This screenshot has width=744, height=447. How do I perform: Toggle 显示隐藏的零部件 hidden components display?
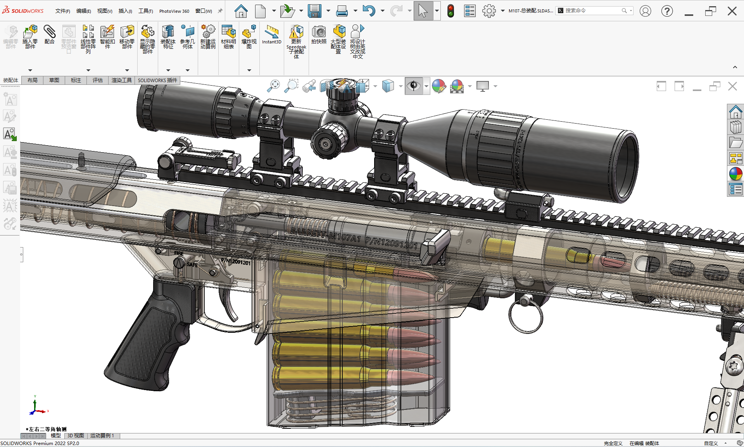(147, 39)
